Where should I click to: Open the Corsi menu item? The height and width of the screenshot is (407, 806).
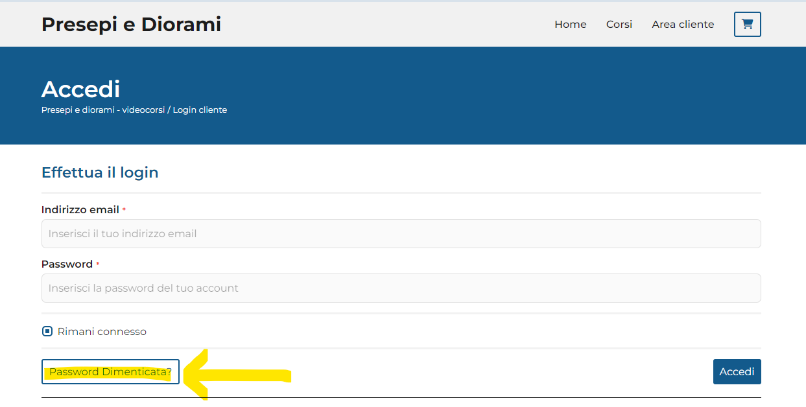click(x=619, y=25)
